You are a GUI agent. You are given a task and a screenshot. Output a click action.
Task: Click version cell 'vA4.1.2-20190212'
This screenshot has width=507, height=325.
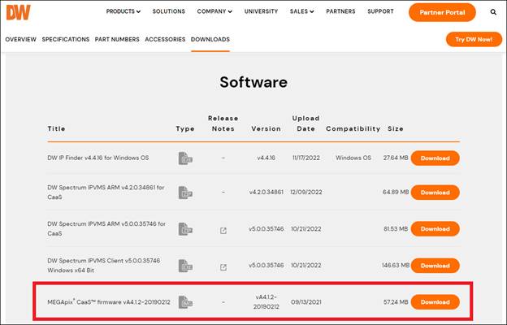pos(266,301)
